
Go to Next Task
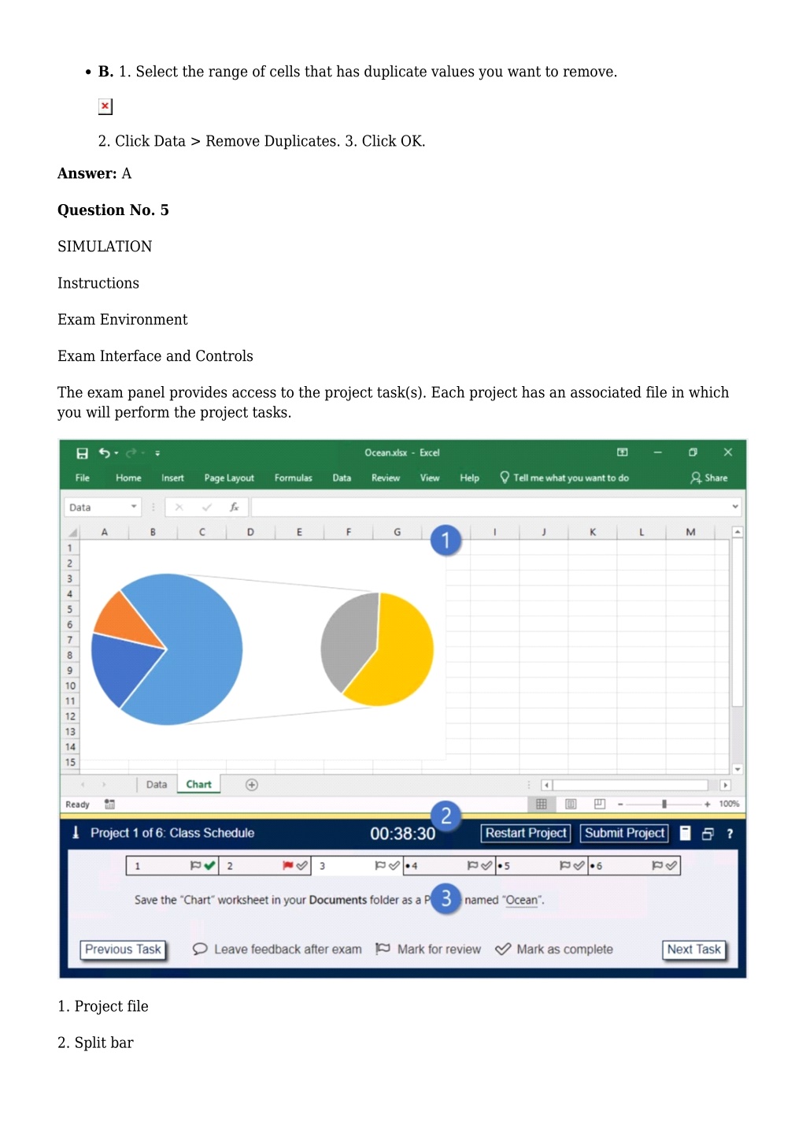(x=693, y=950)
